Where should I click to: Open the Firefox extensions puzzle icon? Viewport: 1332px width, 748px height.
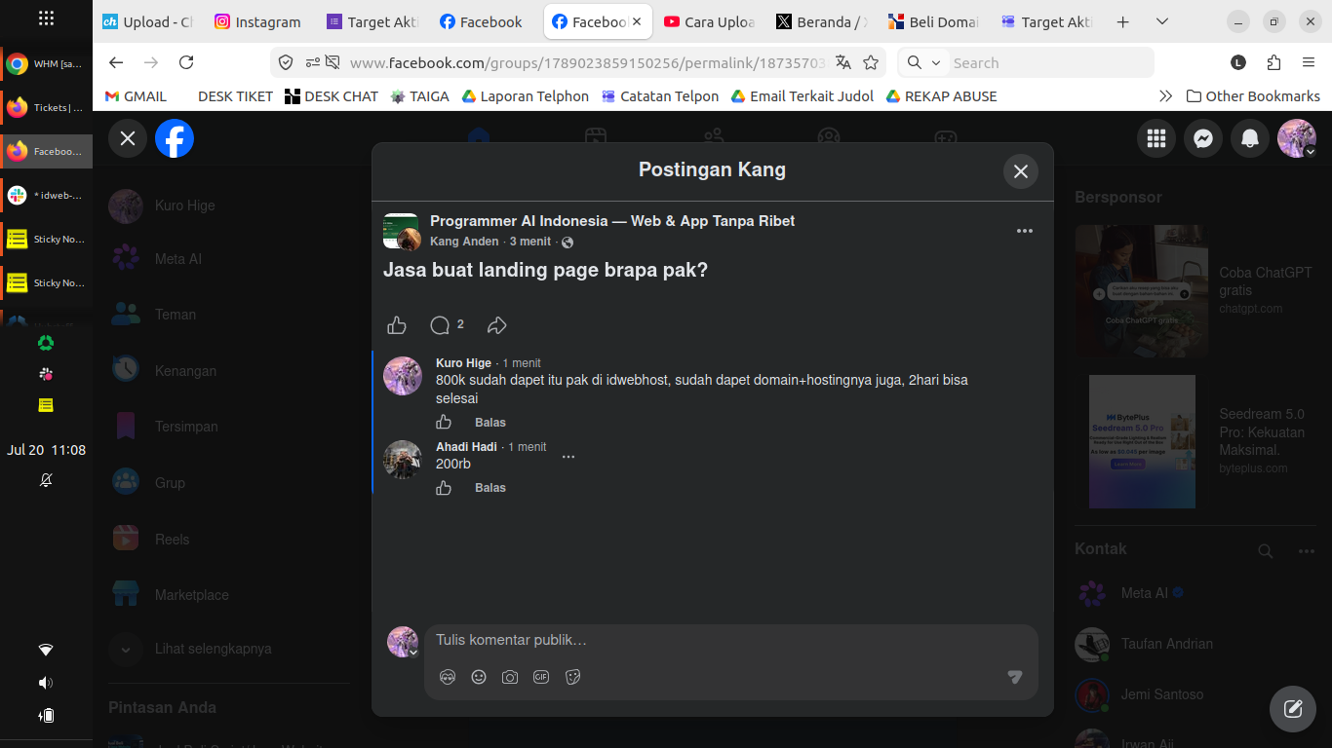pyautogui.click(x=1273, y=62)
